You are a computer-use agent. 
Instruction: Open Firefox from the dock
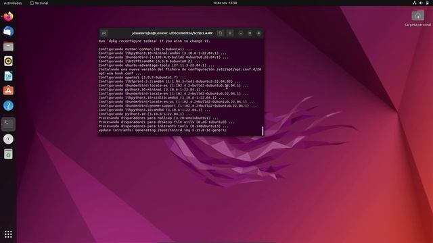pyautogui.click(x=8, y=16)
